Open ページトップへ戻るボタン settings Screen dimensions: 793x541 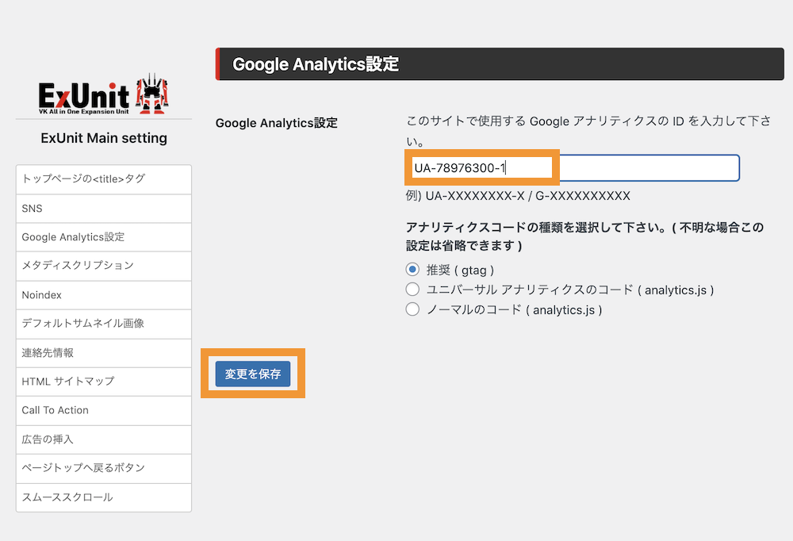click(x=104, y=468)
